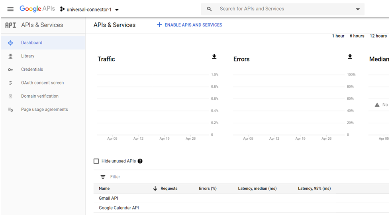The image size is (390, 216).
Task: Click the warning triangle in Median chart
Action: click(377, 105)
